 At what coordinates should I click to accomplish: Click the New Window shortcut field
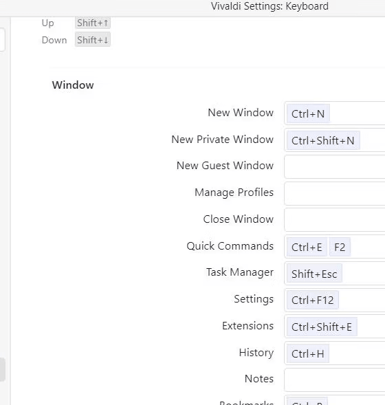point(335,113)
